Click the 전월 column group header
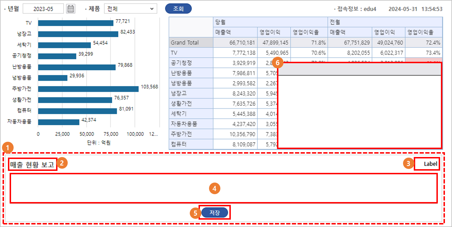The height and width of the screenshot is (227, 452). click(385, 22)
